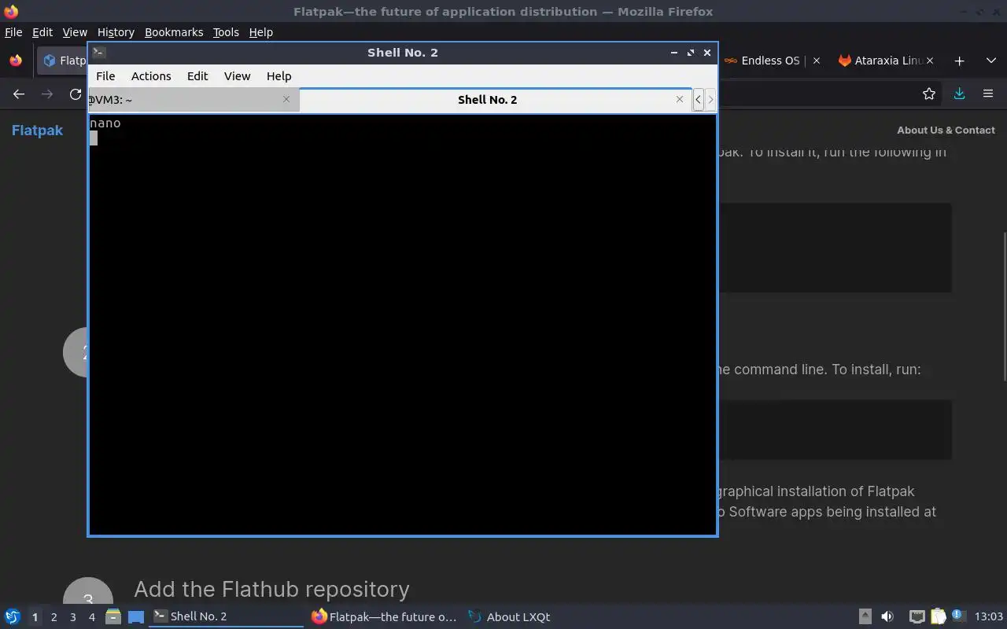Click the show desktop panel icon
Image resolution: width=1007 pixels, height=629 pixels.
point(136,616)
